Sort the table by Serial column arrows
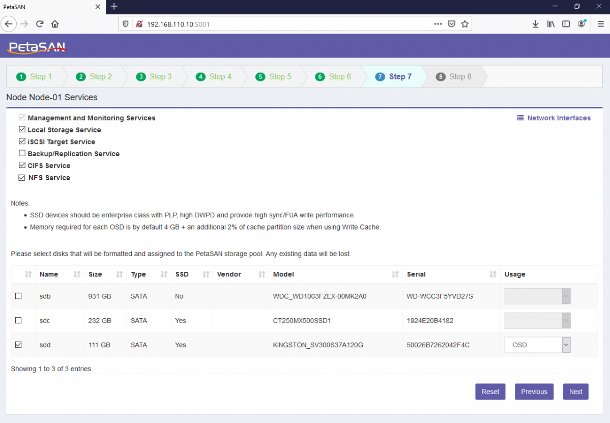Image resolution: width=610 pixels, height=423 pixels. pyautogui.click(x=493, y=274)
